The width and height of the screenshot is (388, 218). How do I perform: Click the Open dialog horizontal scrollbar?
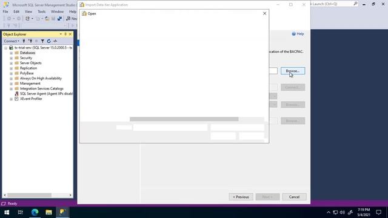coord(184,119)
